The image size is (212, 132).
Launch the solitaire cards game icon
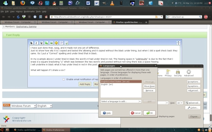pyautogui.click(x=161, y=3)
